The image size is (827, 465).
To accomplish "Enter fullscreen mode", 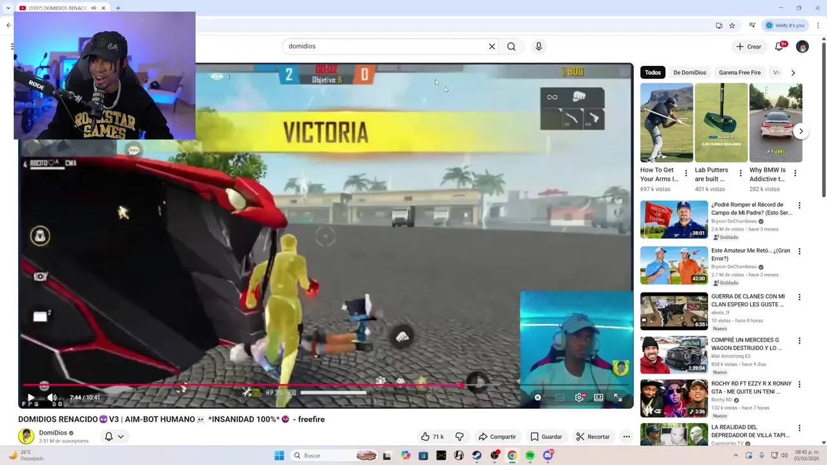I will coord(618,398).
